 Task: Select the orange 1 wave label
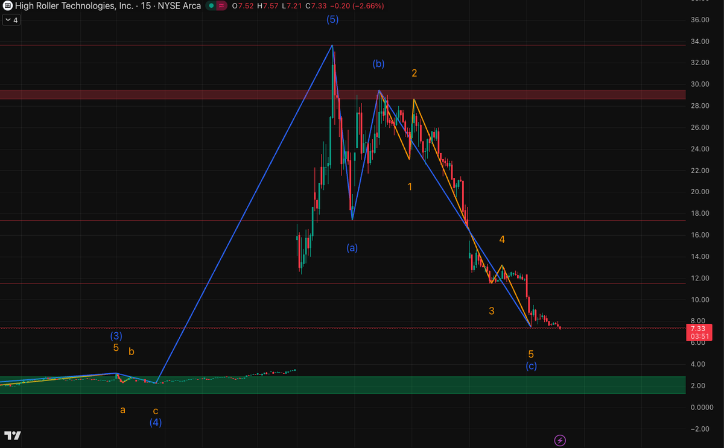point(410,187)
